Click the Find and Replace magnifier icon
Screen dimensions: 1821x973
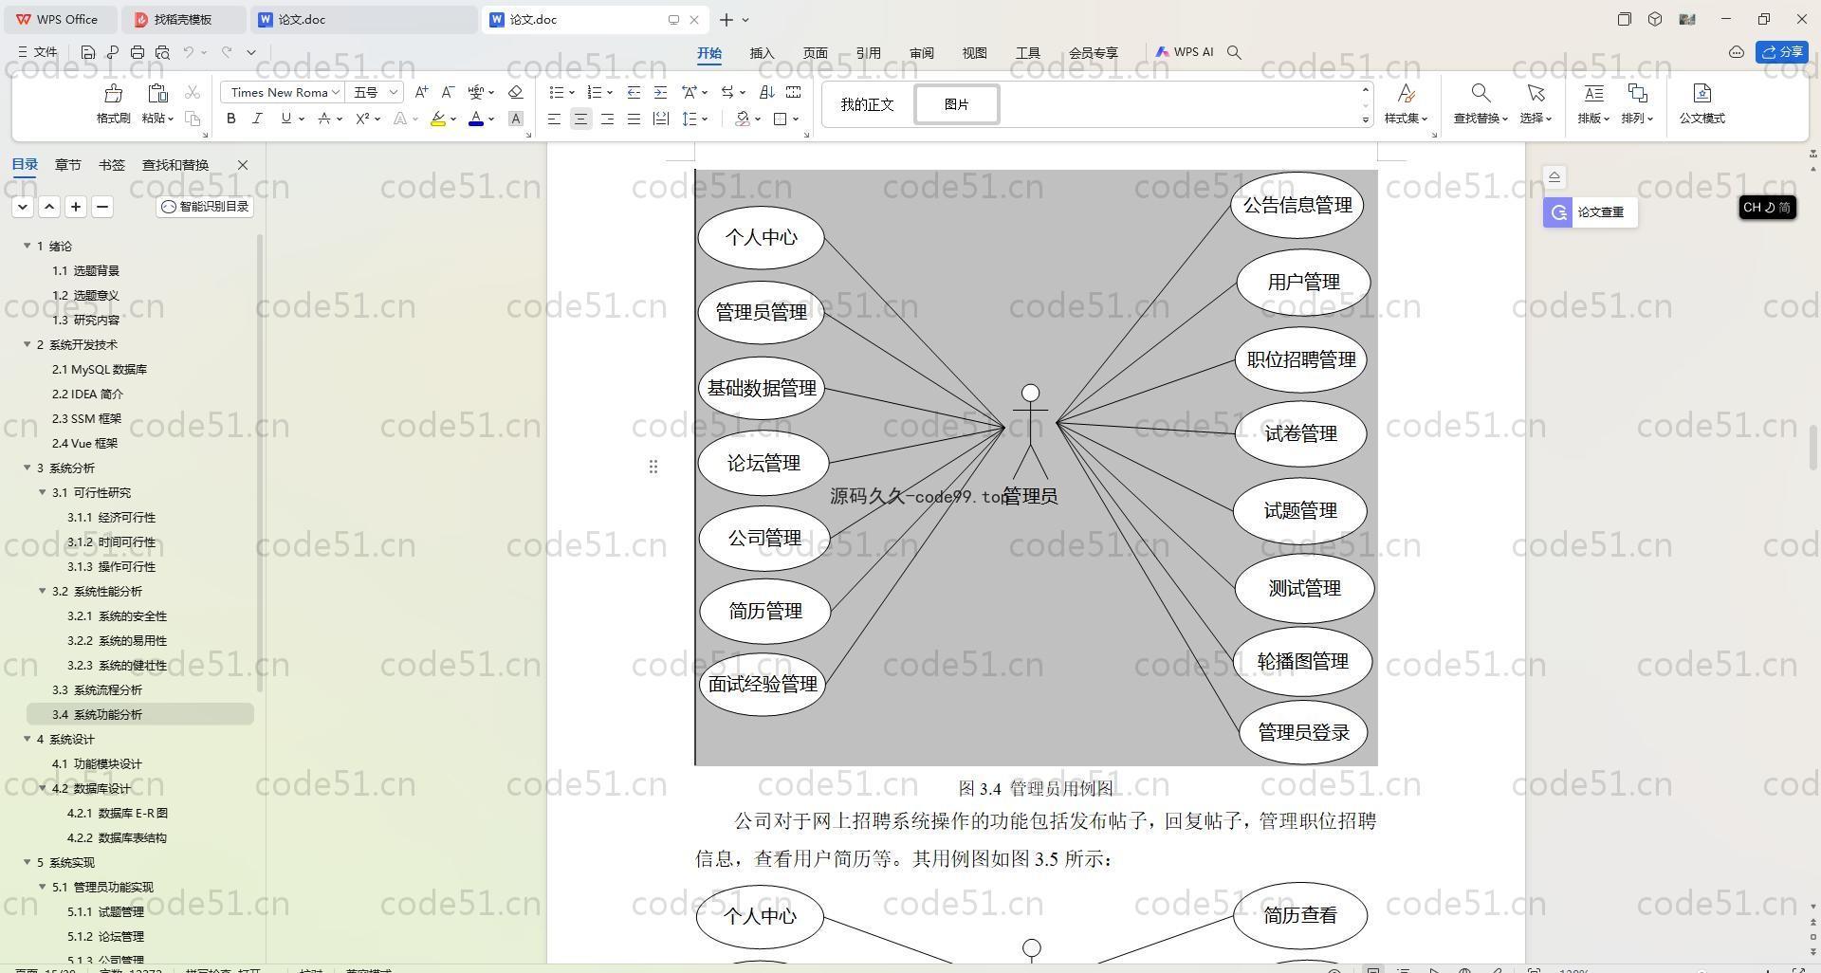coord(1480,93)
